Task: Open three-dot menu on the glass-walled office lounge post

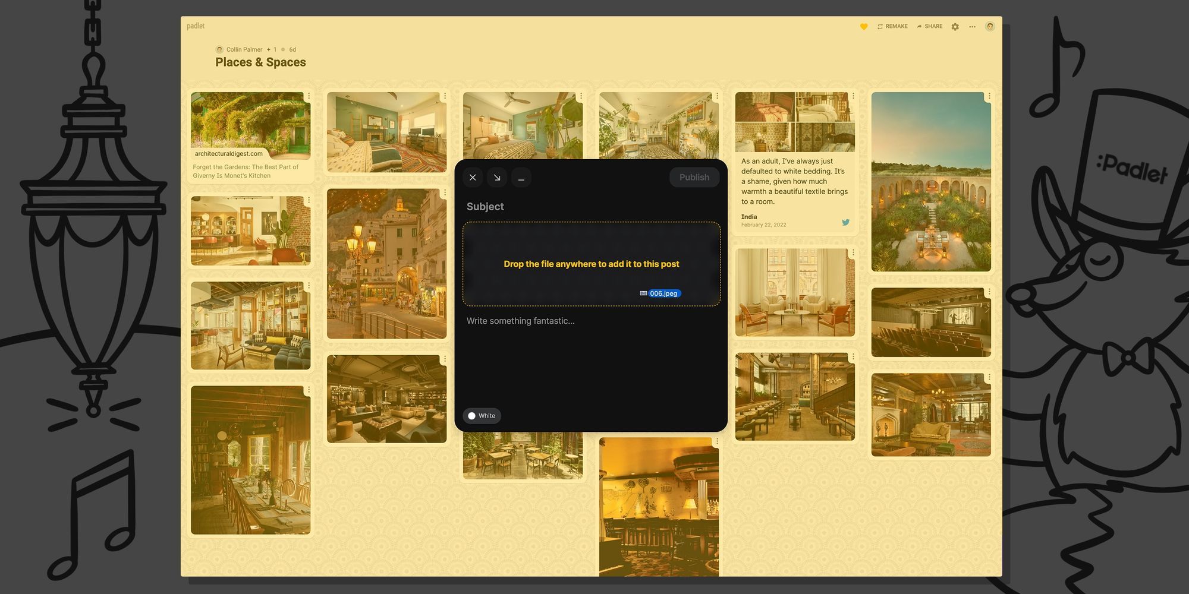Action: point(309,286)
